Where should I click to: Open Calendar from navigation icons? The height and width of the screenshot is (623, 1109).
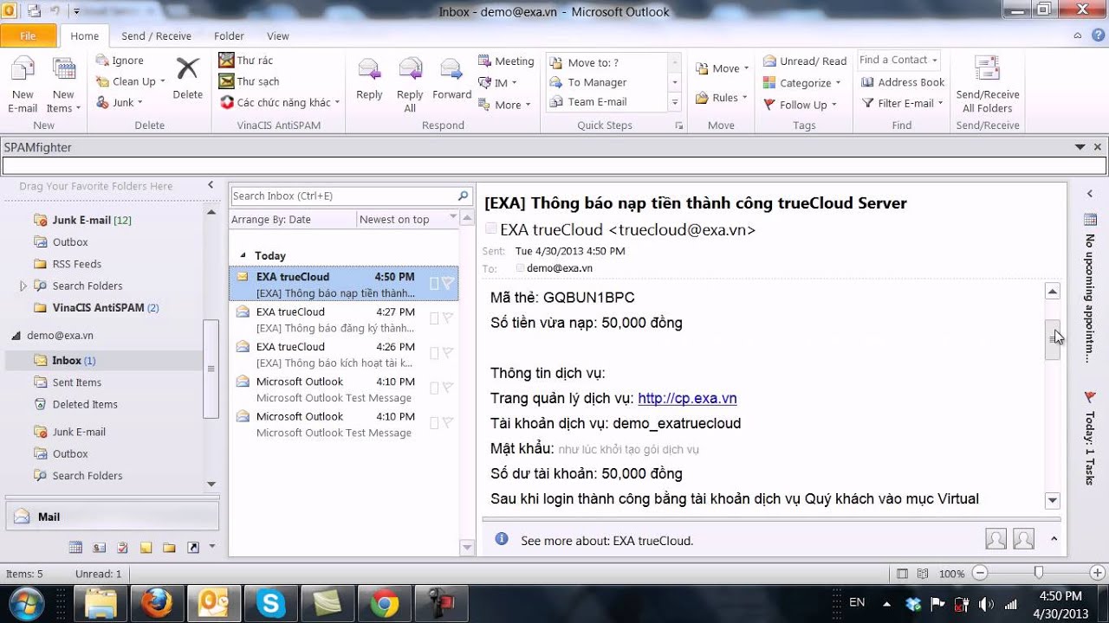pyautogui.click(x=75, y=548)
